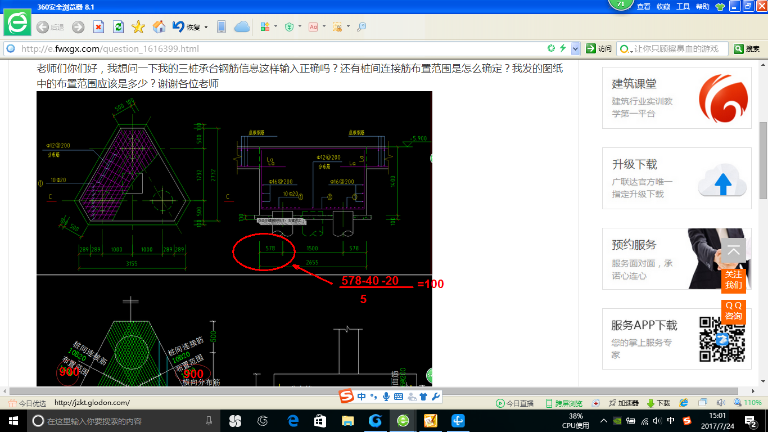Open the extensions grid icon
Image resolution: width=768 pixels, height=432 pixels.
click(265, 27)
